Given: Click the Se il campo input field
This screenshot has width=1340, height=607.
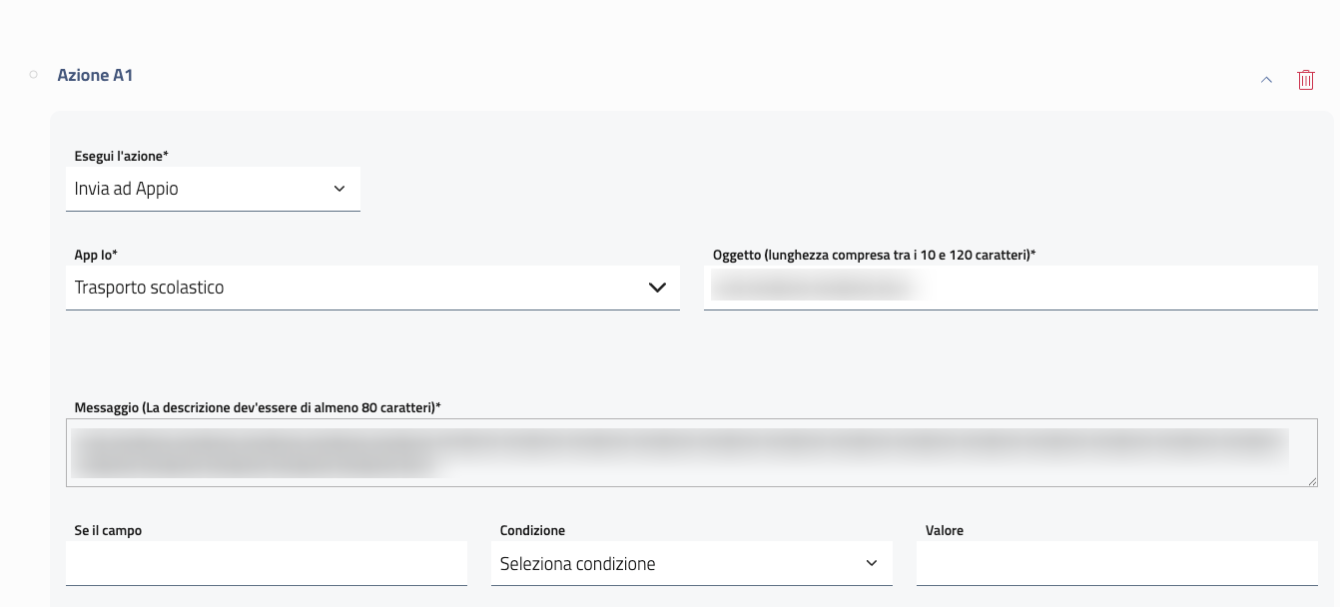Looking at the screenshot, I should 266,563.
